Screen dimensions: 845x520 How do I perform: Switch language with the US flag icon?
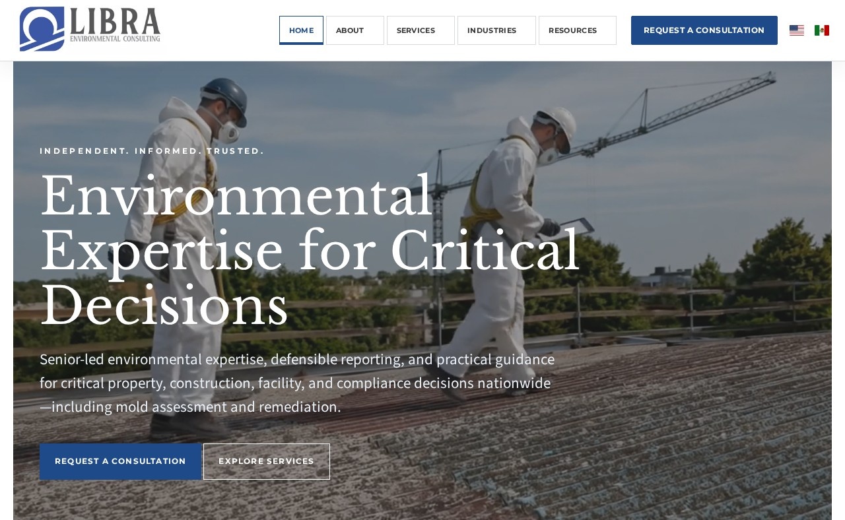pyautogui.click(x=797, y=30)
